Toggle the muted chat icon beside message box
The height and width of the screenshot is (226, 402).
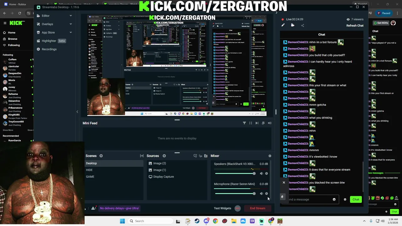(282, 197)
